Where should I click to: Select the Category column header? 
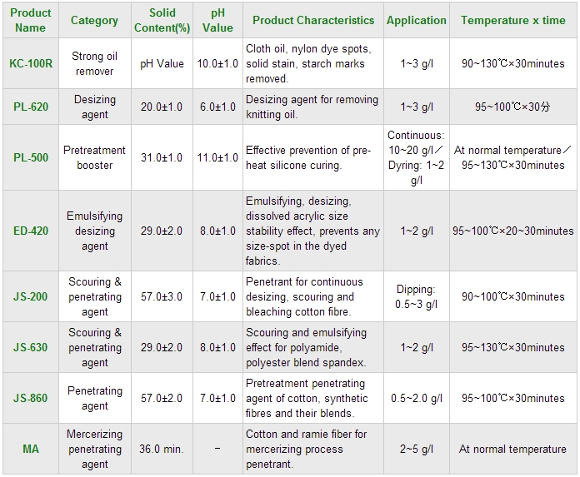click(x=94, y=20)
